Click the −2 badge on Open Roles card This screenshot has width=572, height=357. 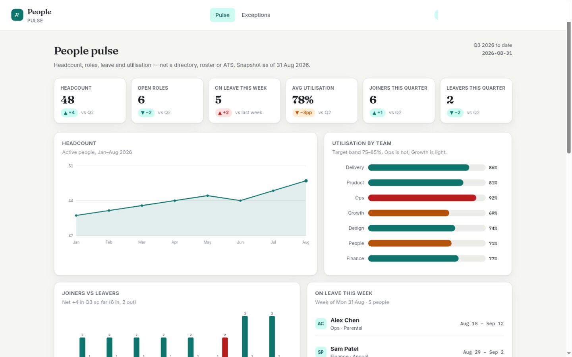click(146, 113)
